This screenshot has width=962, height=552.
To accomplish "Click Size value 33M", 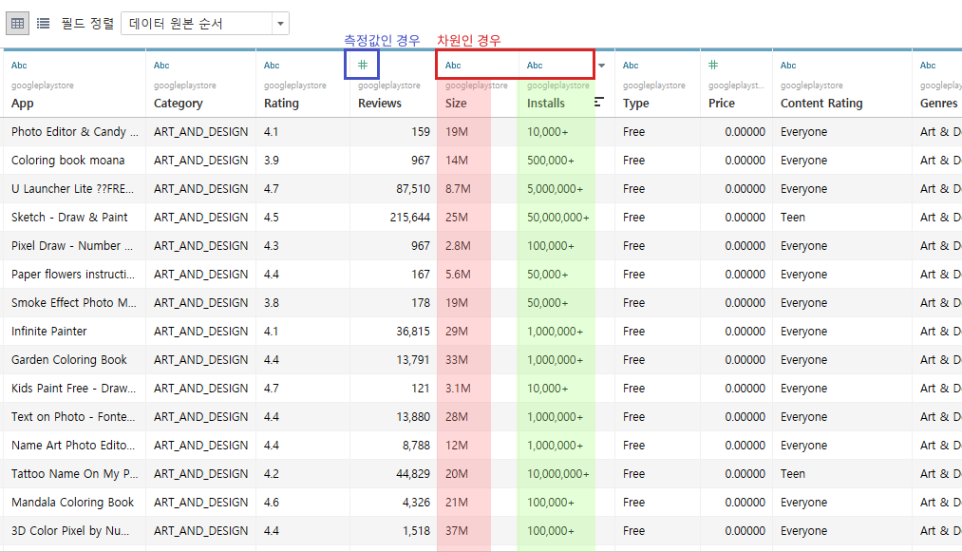I will click(x=457, y=359).
